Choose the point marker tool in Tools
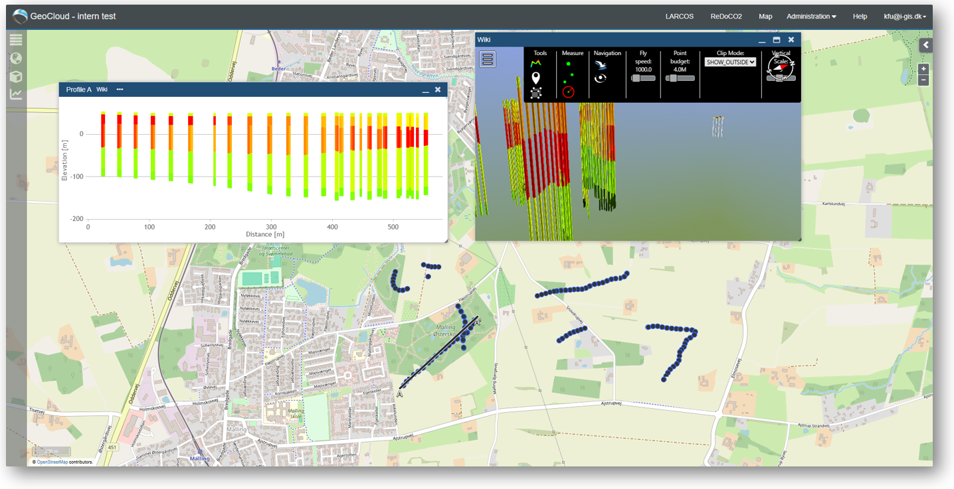The height and width of the screenshot is (489, 954). point(536,78)
